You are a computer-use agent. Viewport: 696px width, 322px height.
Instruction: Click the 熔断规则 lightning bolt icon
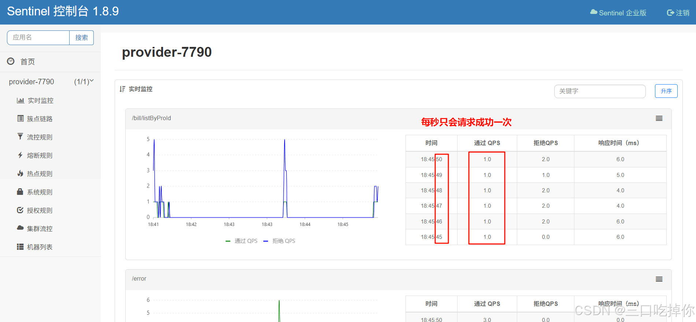tap(21, 155)
